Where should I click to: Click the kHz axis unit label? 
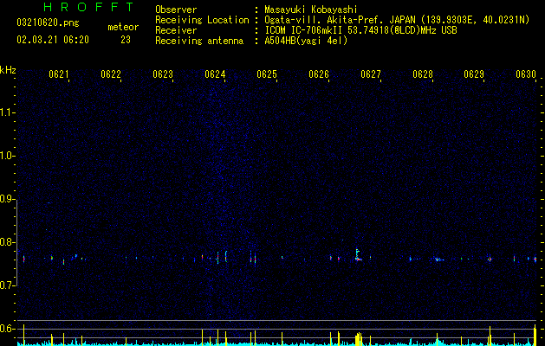(x=8, y=70)
